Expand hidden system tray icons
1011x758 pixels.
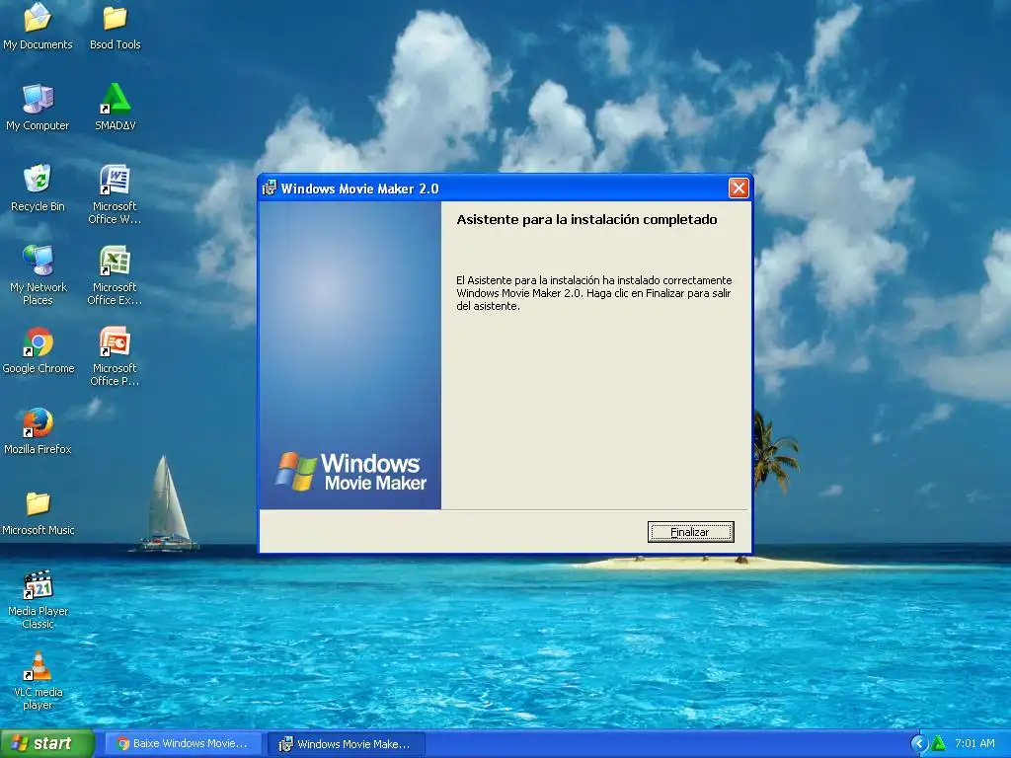click(x=919, y=744)
